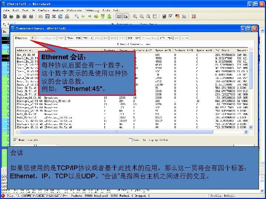Screen dimensions: 266x199
Task: Switch to the IPv4: 795 tab
Action: pos(74,38)
